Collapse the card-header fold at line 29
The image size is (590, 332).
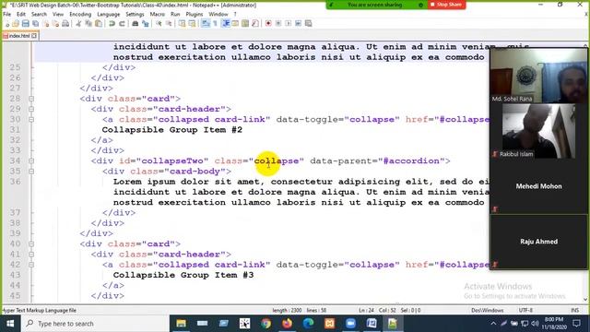click(31, 109)
